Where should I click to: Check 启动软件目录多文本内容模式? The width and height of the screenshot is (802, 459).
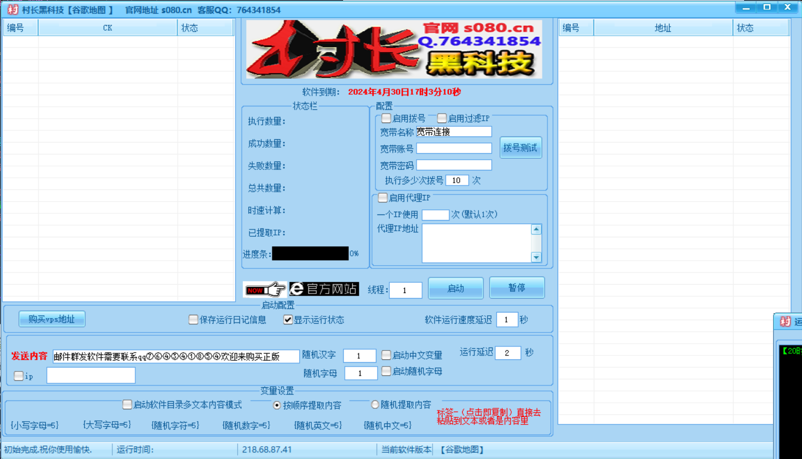click(128, 404)
